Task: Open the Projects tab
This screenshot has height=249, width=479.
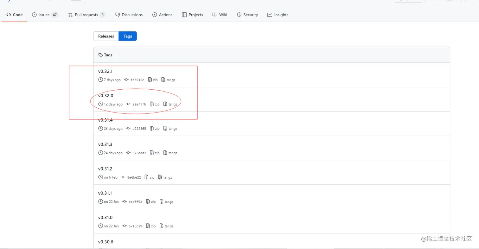Action: (192, 15)
